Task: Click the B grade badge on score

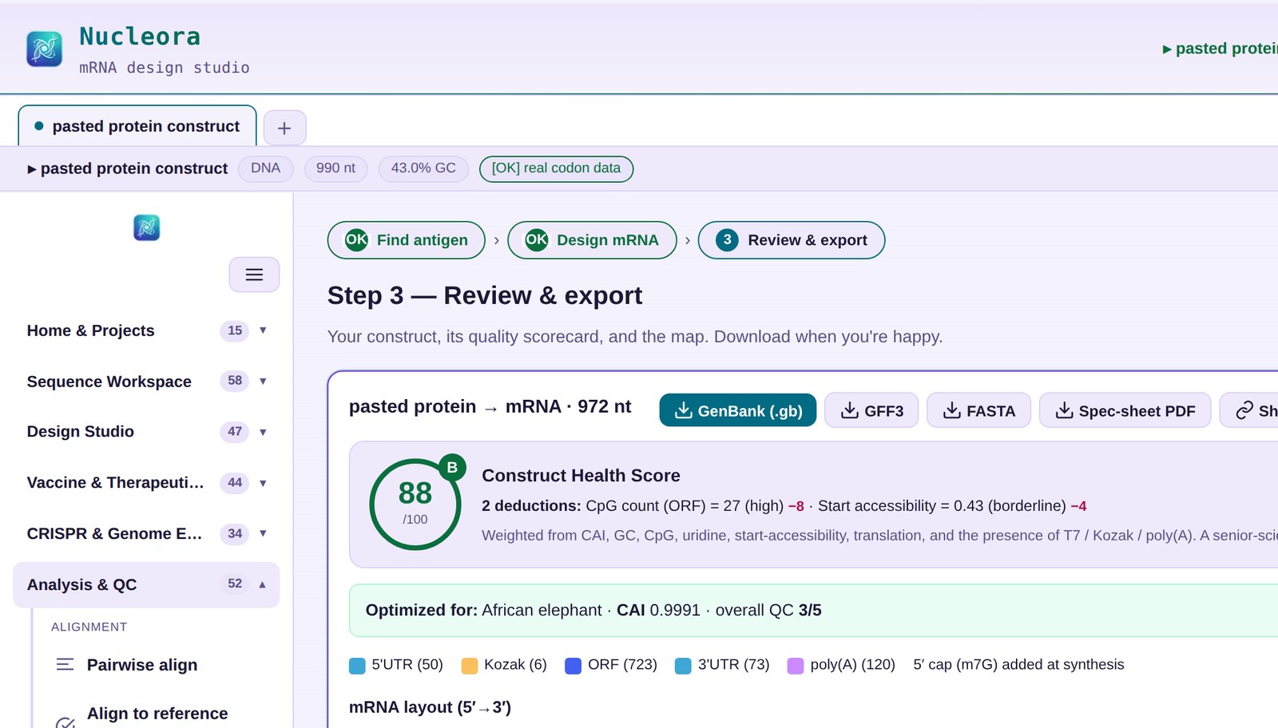Action: tap(452, 467)
